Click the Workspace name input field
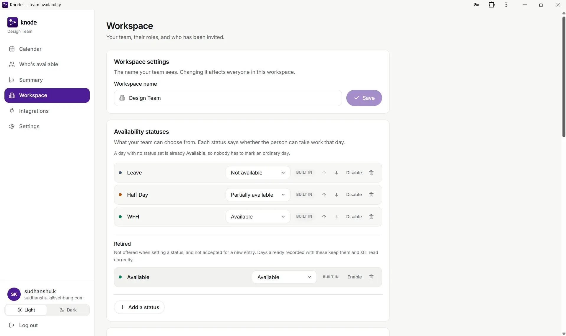Image resolution: width=566 pixels, height=336 pixels. [228, 98]
